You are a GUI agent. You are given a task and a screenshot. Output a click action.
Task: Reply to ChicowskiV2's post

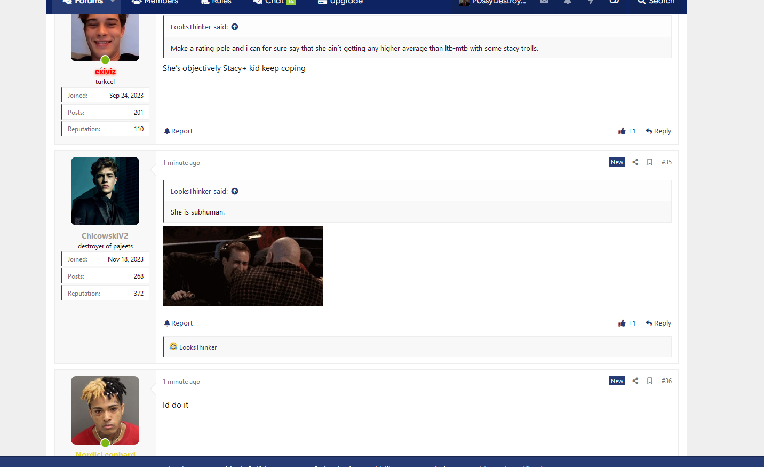click(658, 323)
